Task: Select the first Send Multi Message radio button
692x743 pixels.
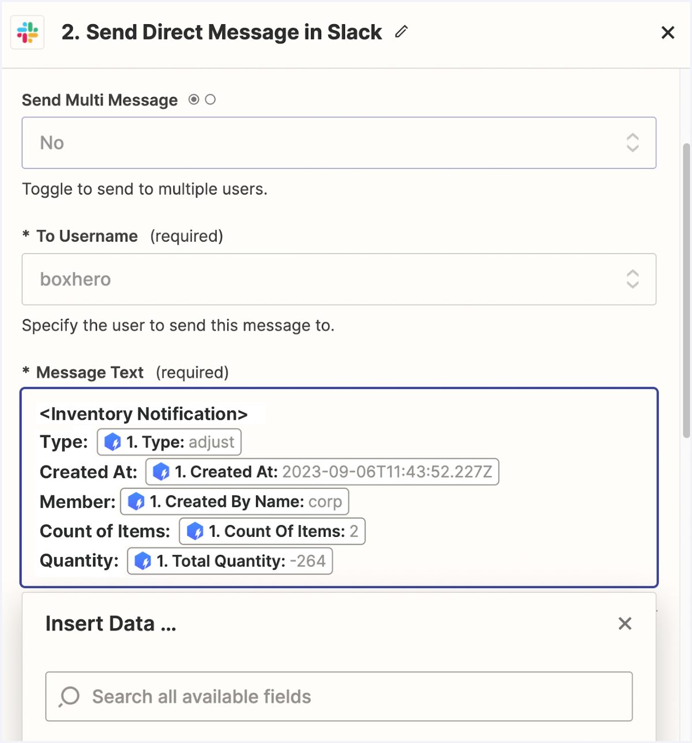Action: click(x=193, y=99)
